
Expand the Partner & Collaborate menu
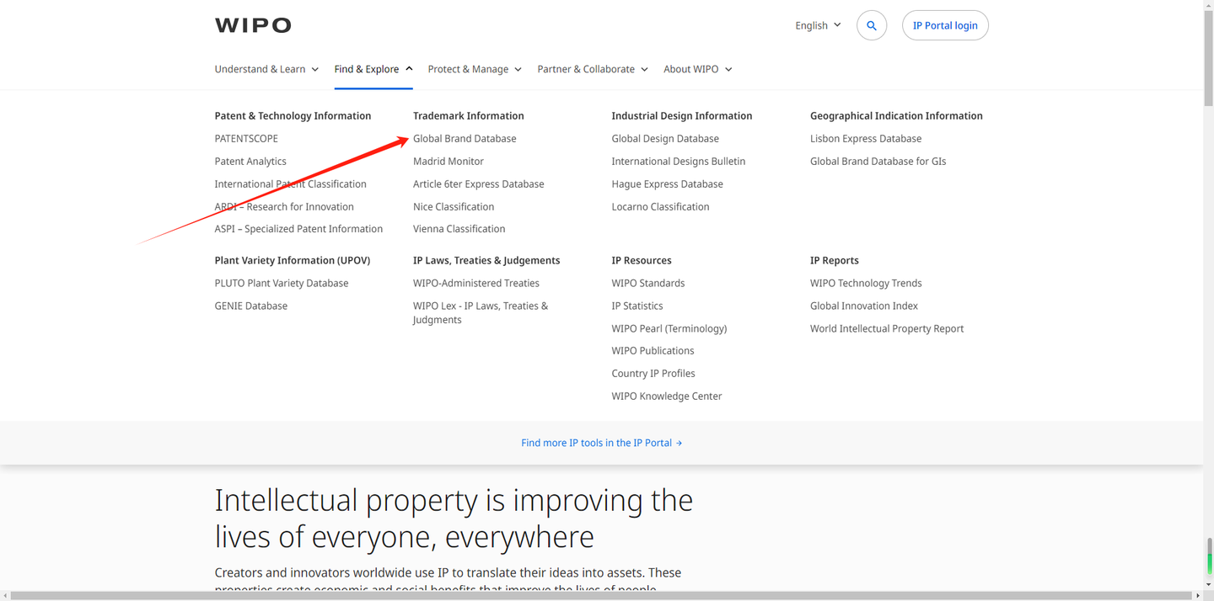point(593,69)
